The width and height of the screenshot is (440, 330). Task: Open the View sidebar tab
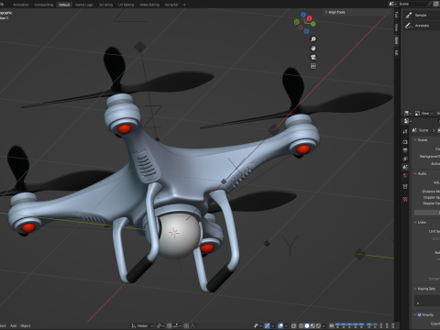(396, 27)
